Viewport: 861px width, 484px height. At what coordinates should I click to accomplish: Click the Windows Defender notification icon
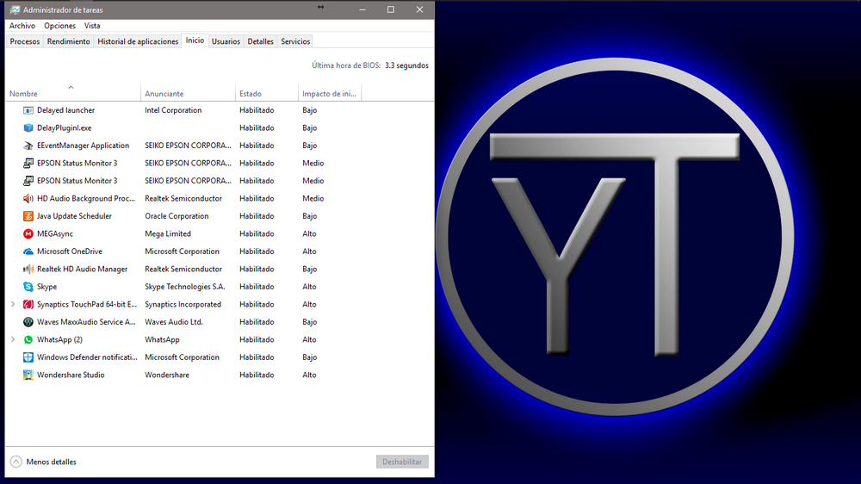(28, 357)
